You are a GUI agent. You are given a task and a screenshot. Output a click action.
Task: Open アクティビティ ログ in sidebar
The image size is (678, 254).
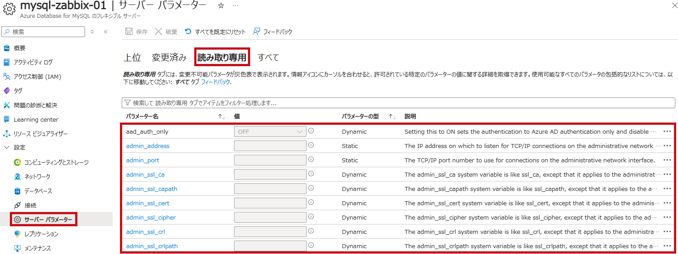33,62
